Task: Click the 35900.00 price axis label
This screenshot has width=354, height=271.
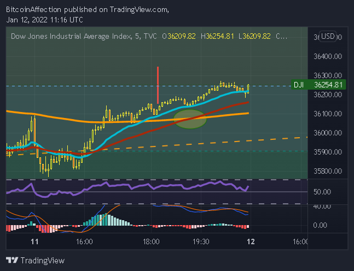Action: [328, 152]
